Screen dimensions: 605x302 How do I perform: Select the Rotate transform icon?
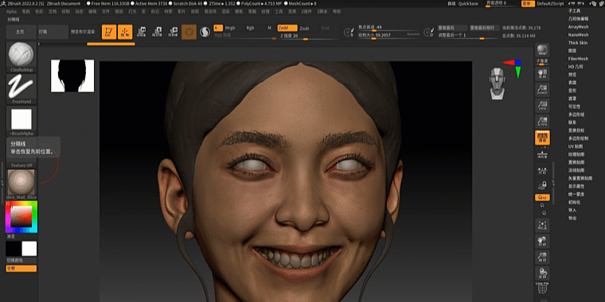[173, 32]
